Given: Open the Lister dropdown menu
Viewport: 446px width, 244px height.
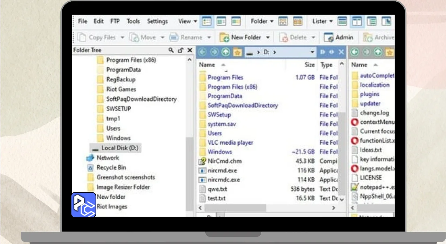Looking at the screenshot, I should (322, 21).
